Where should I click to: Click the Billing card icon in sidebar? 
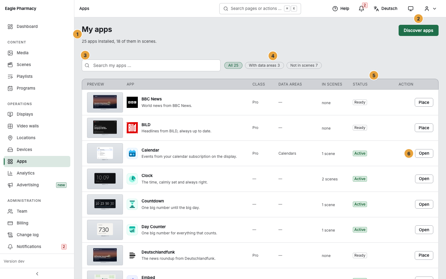tap(10, 223)
